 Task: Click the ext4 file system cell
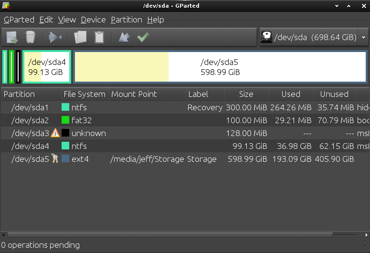coord(80,159)
